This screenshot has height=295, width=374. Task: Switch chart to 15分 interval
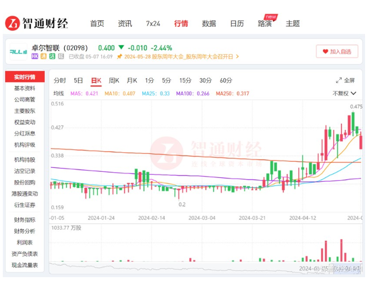185,80
